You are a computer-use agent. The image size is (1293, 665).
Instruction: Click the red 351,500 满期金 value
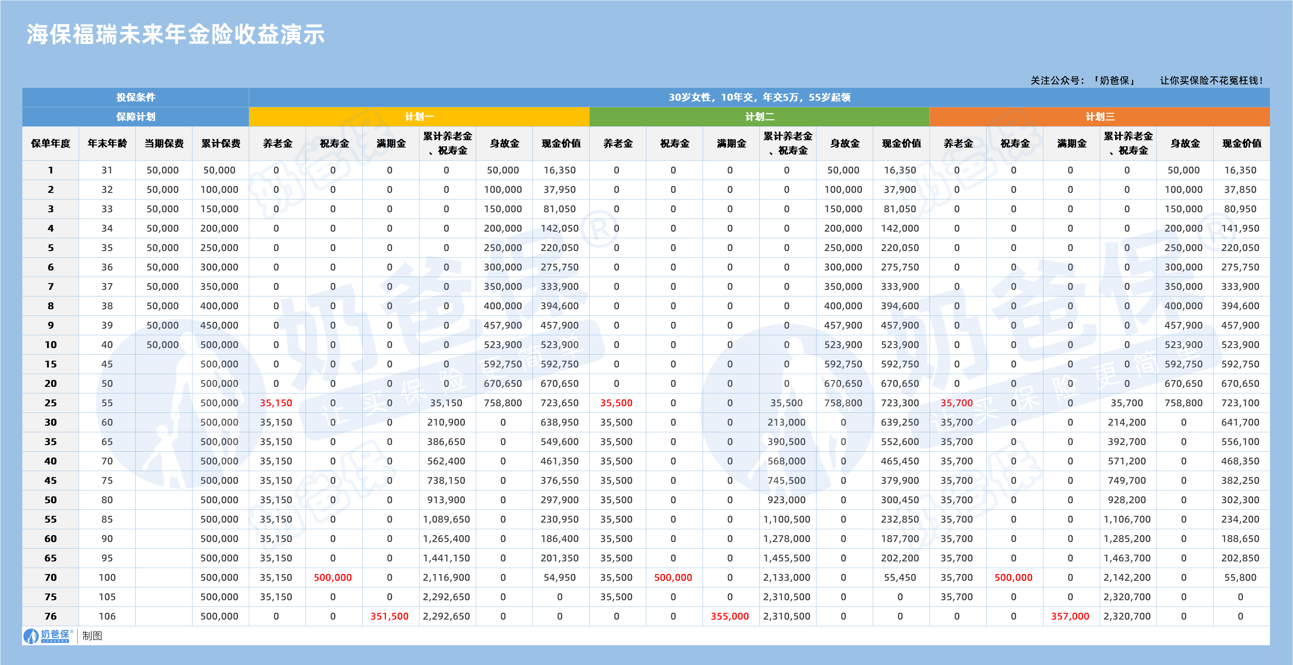coord(389,616)
